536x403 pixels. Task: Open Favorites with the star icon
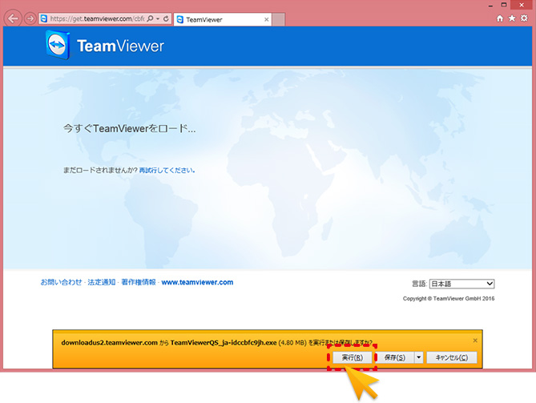tap(512, 18)
